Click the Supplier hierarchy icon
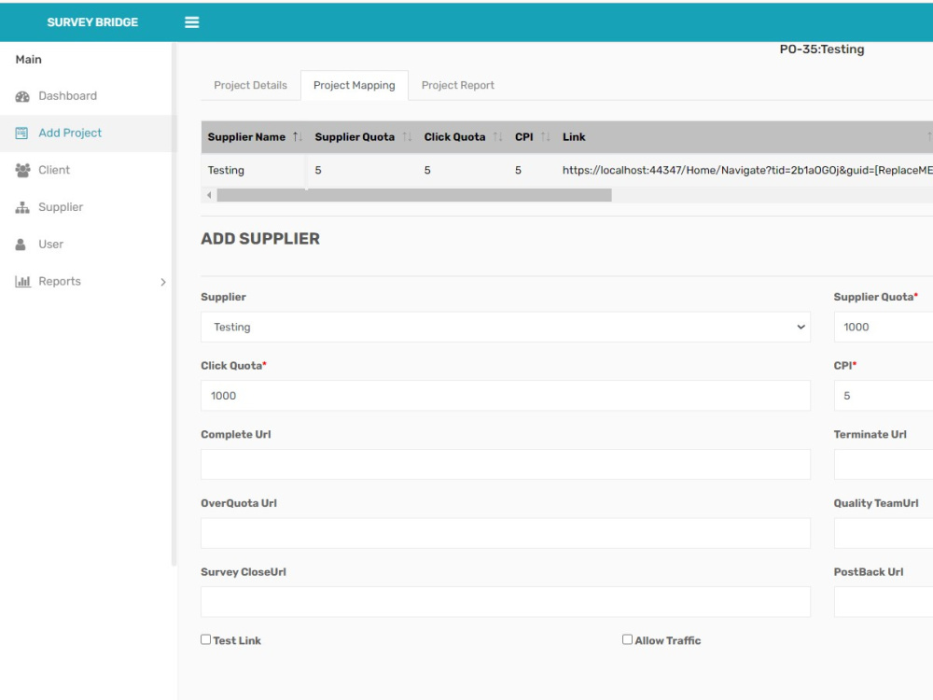The height and width of the screenshot is (700, 933). (x=22, y=207)
